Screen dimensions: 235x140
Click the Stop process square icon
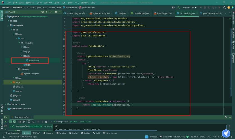219,8
